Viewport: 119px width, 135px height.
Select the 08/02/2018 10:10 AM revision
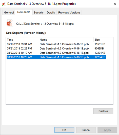pos(56,53)
